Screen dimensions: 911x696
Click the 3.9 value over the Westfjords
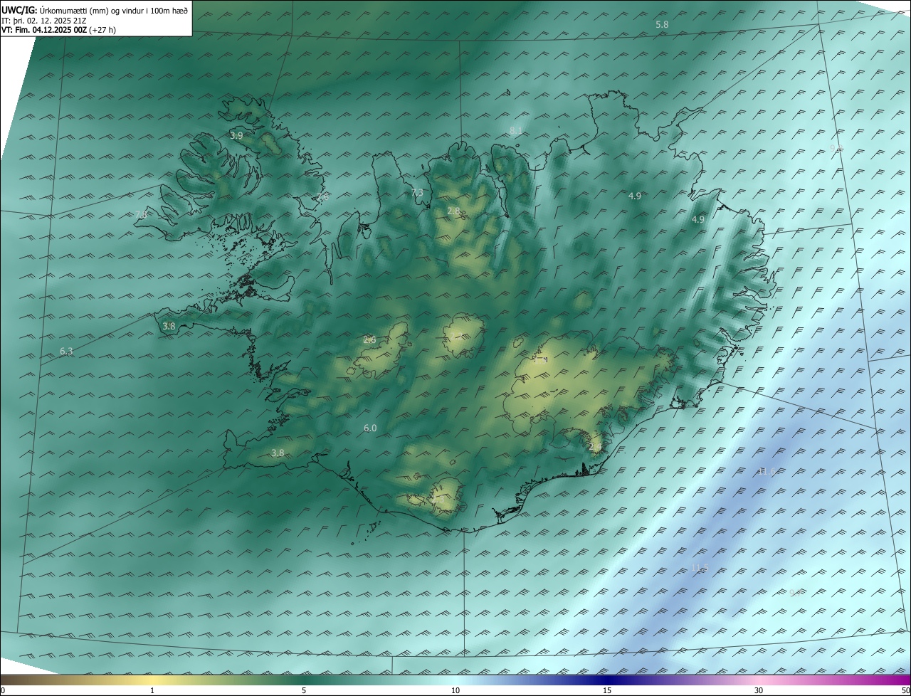(x=236, y=135)
